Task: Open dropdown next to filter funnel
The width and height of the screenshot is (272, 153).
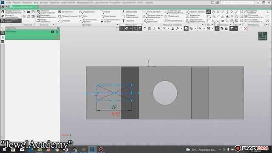Action: (x=236, y=28)
